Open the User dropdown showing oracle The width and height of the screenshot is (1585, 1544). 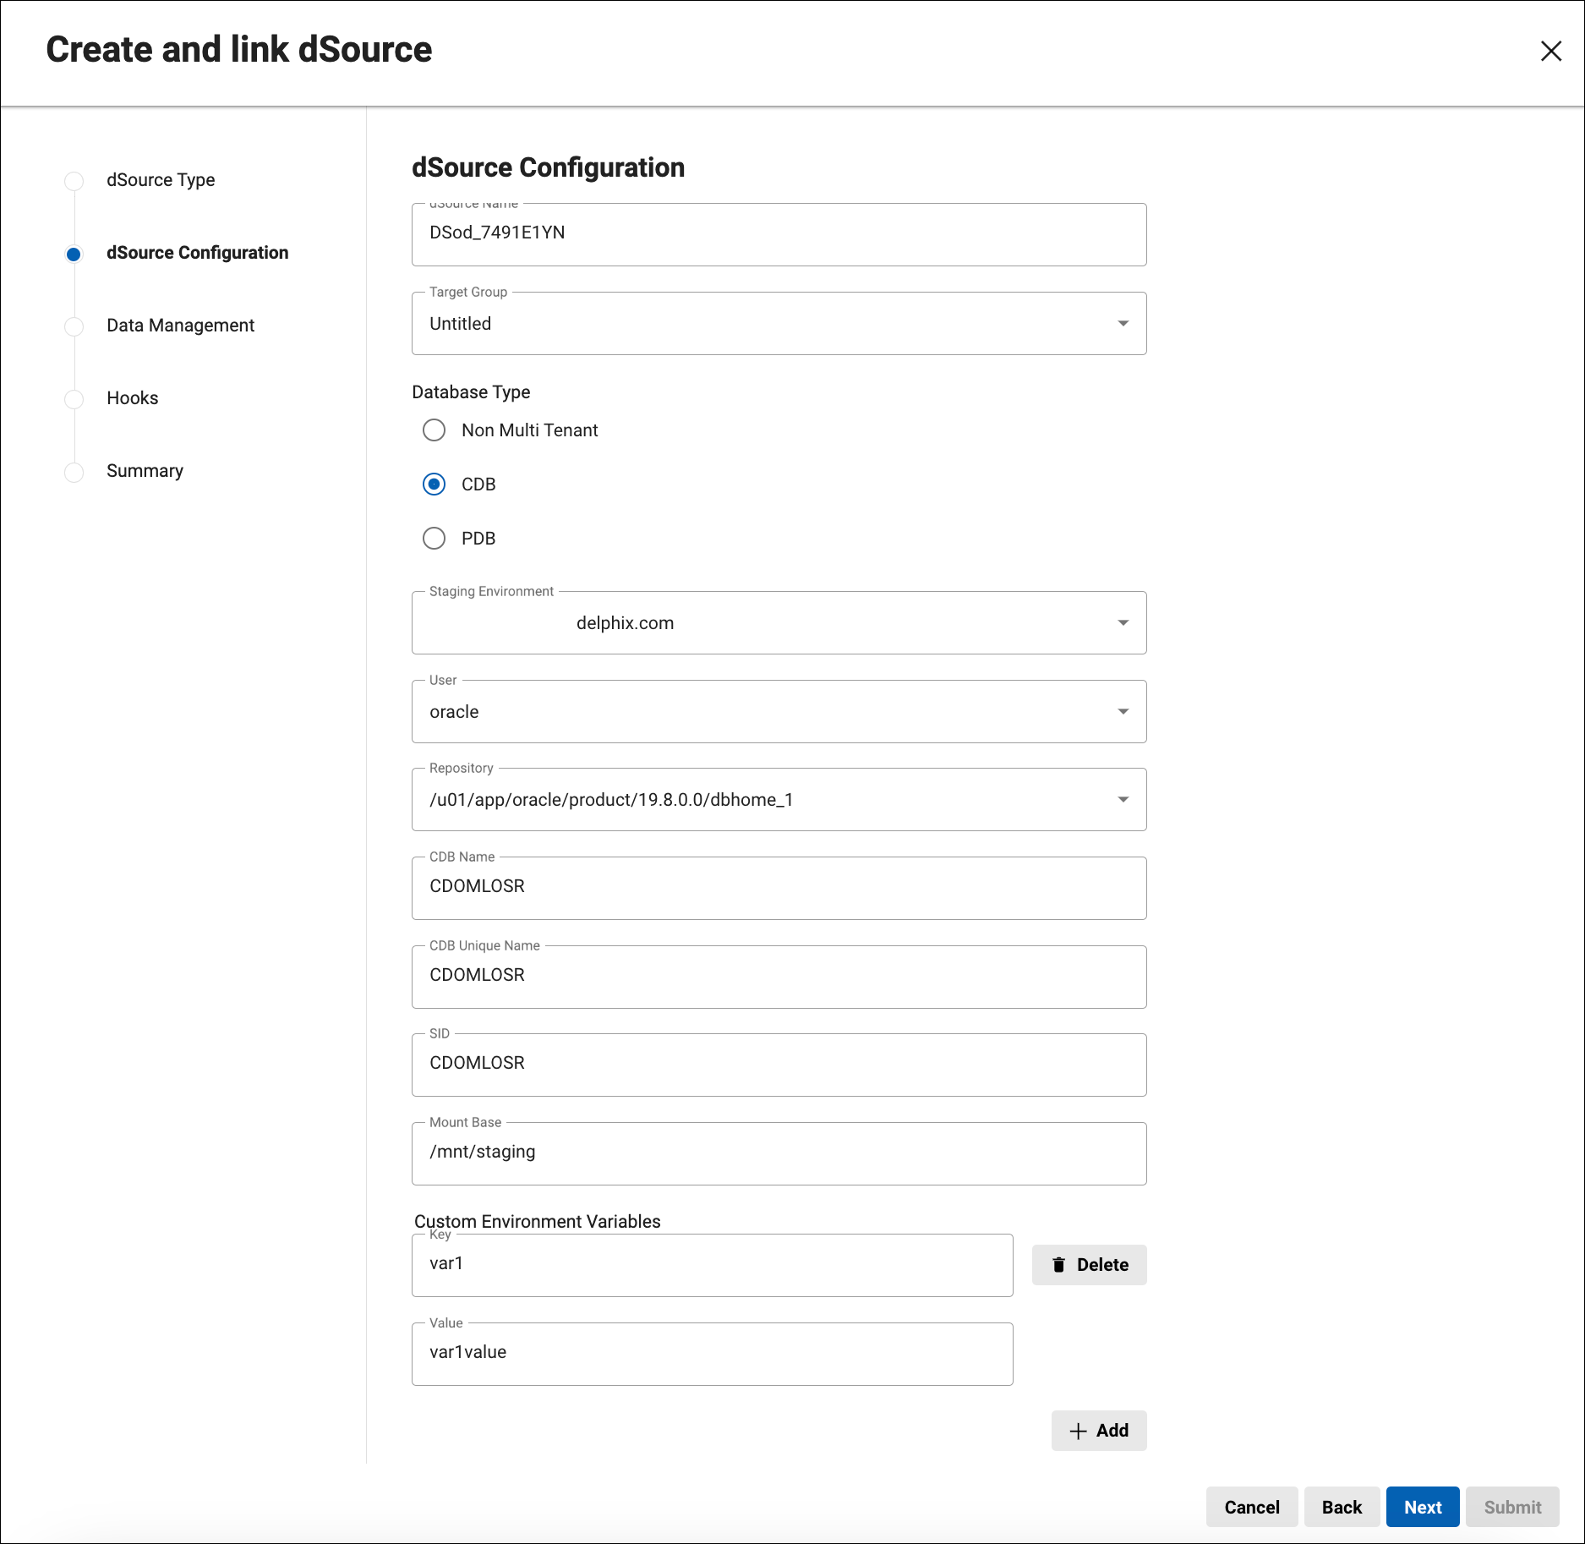[1123, 711]
